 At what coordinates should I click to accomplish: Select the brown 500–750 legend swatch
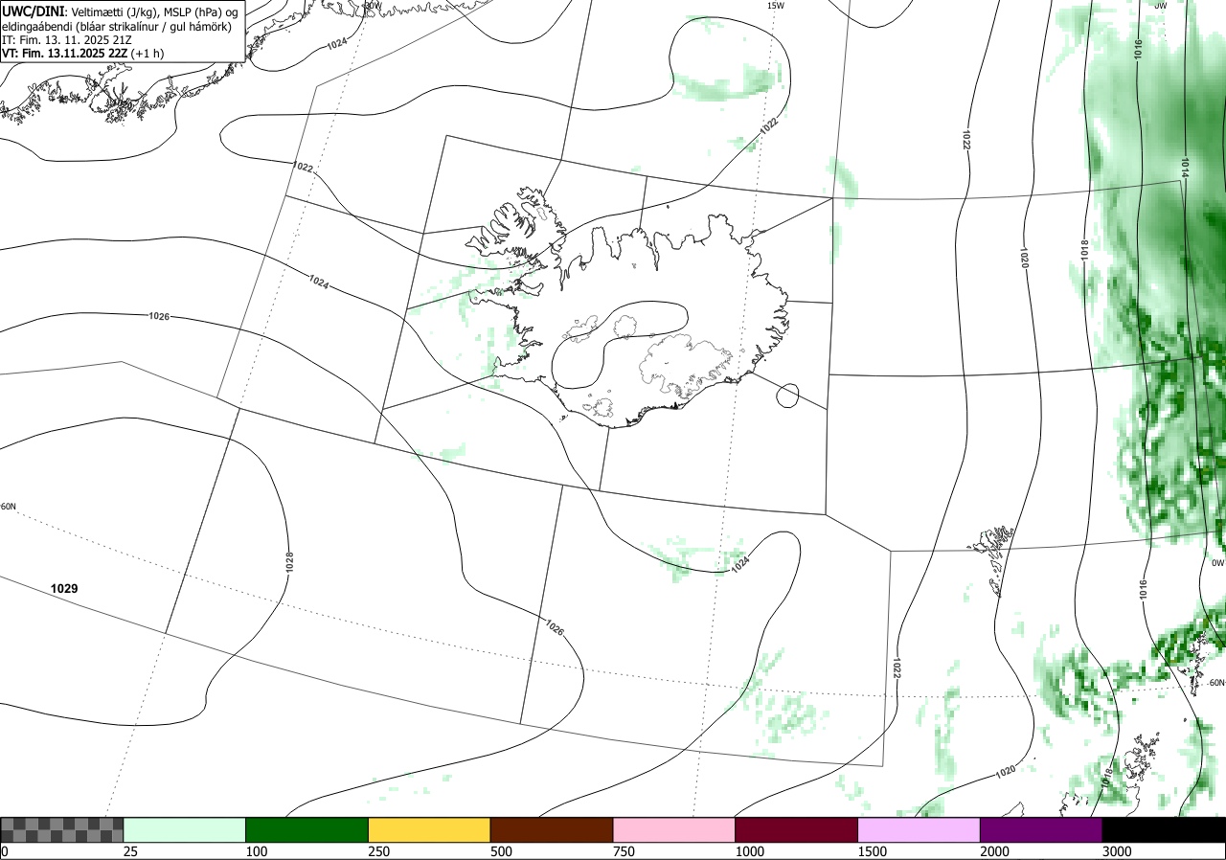pyautogui.click(x=552, y=829)
